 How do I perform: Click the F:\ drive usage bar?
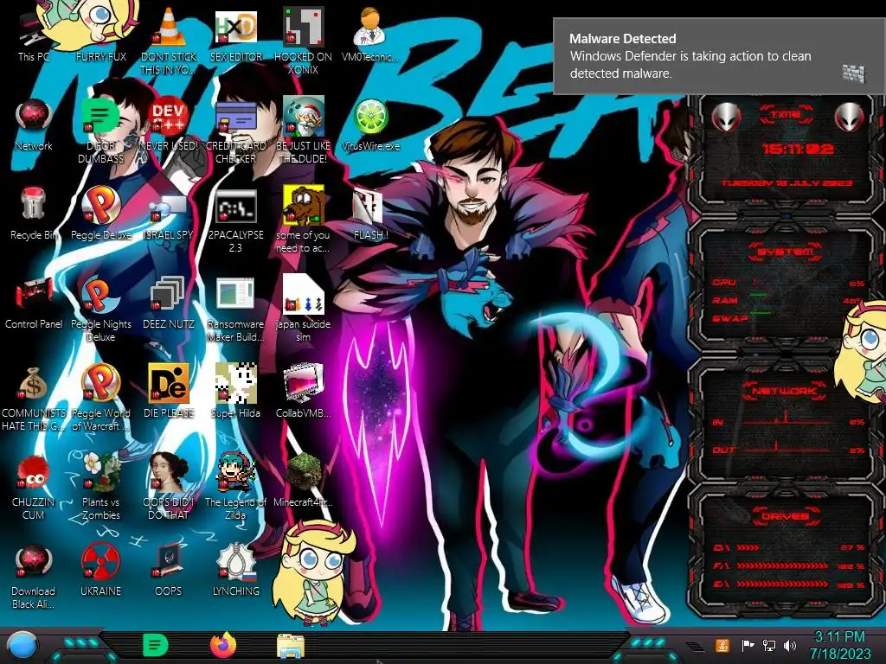coord(782,565)
